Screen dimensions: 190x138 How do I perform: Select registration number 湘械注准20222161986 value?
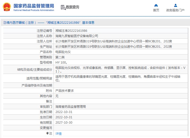coord(71,31)
